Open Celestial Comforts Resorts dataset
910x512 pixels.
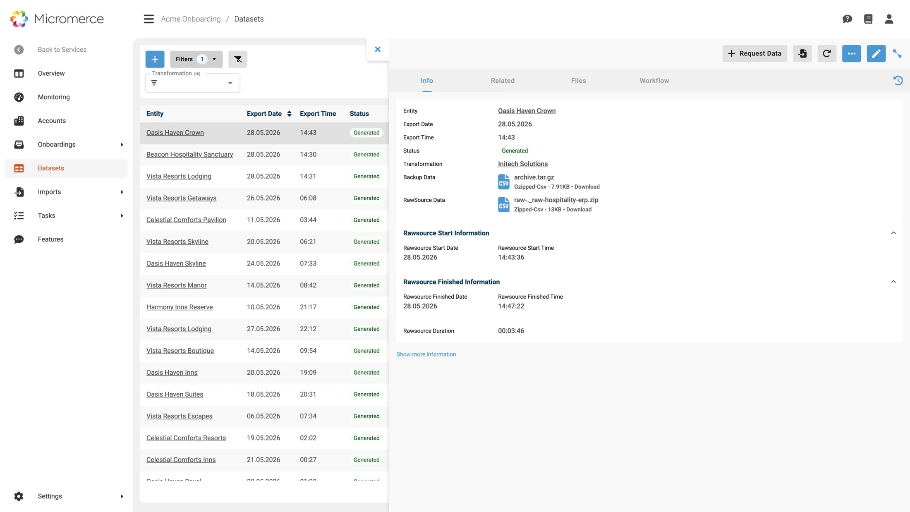click(x=186, y=438)
